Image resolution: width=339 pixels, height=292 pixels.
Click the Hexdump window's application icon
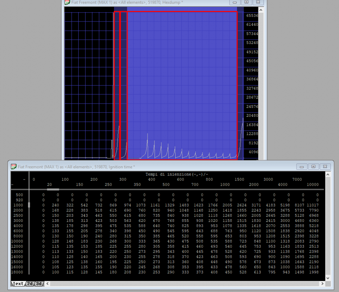coord(68,2)
